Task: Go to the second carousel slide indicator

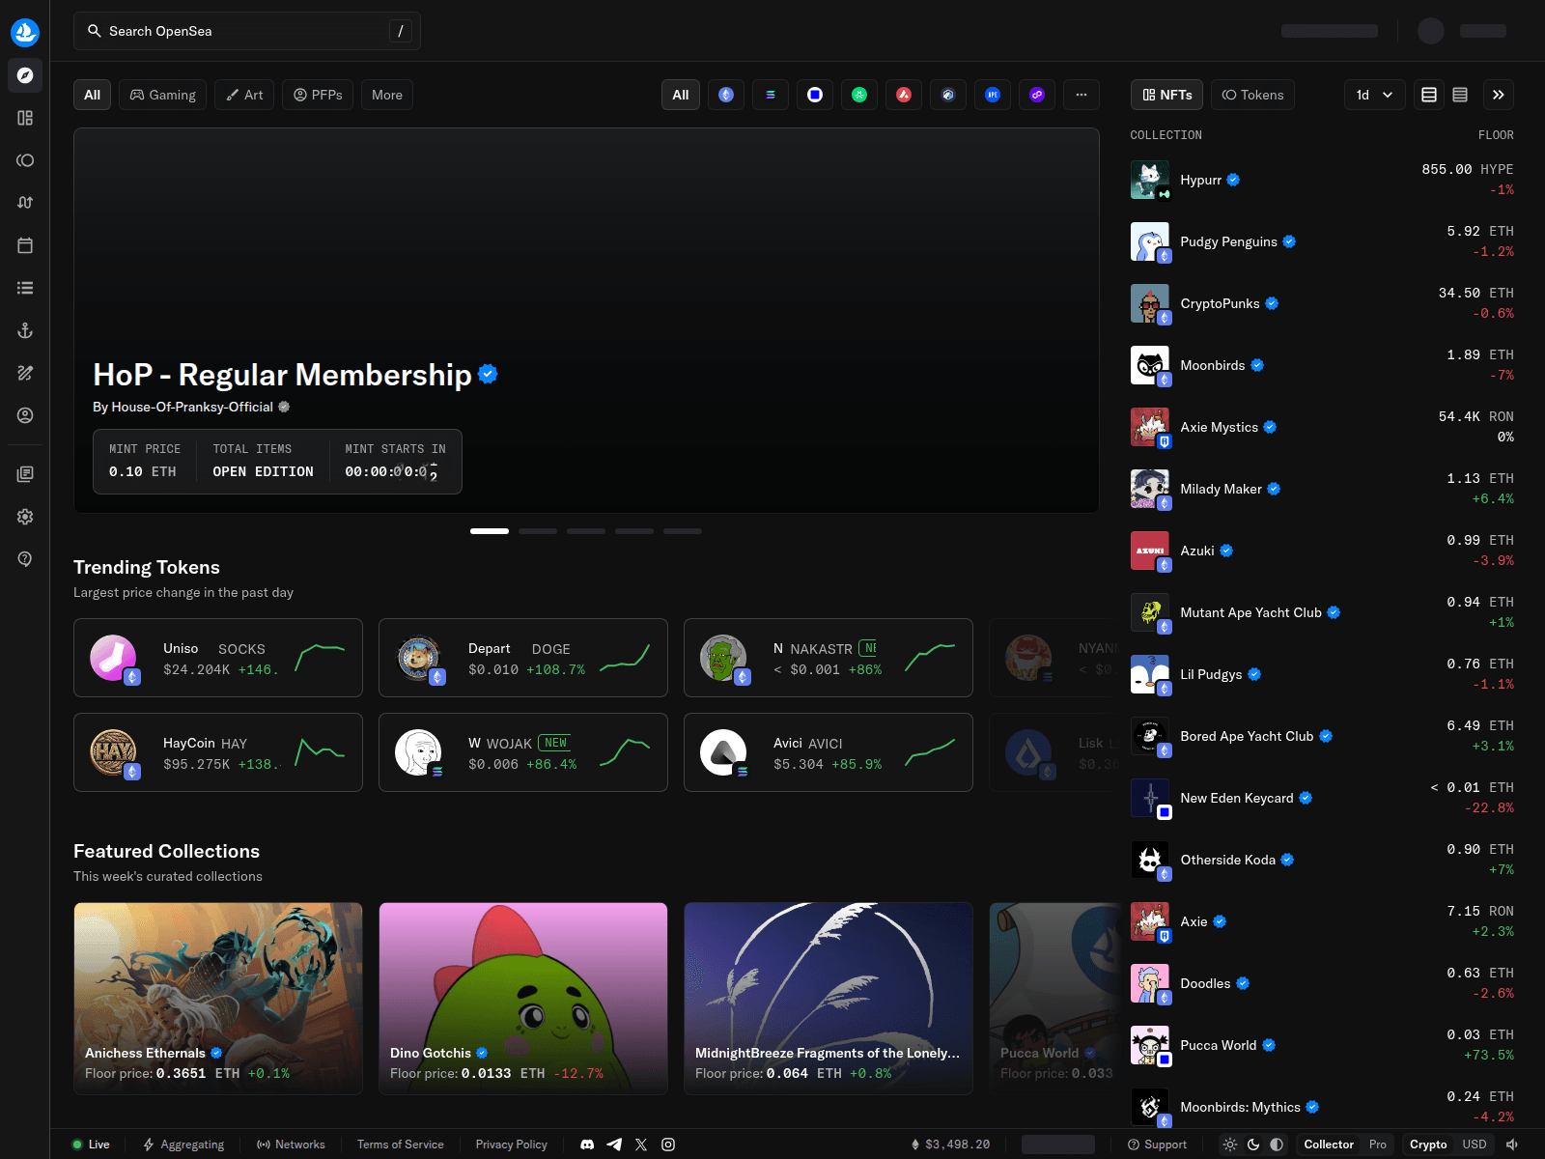Action: (x=538, y=531)
